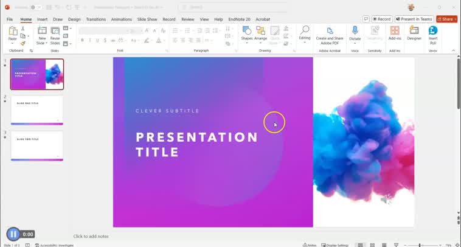Click the Shape Fill paint bucket icon

click(x=286, y=29)
